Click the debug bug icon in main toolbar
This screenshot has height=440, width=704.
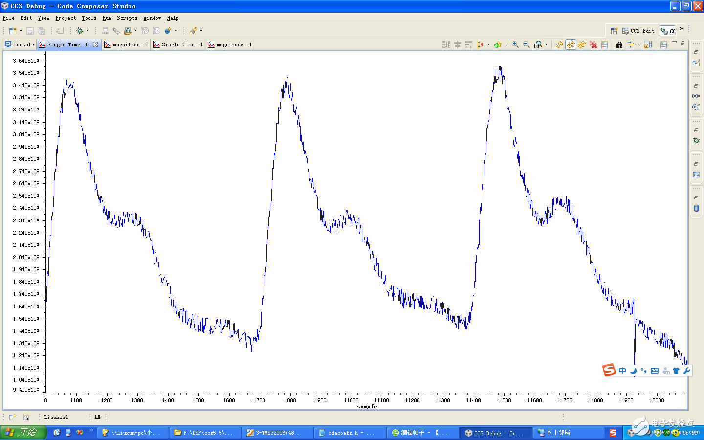tap(80, 31)
